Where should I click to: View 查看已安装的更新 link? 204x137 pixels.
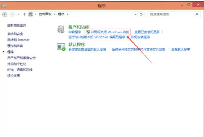pos(147,32)
